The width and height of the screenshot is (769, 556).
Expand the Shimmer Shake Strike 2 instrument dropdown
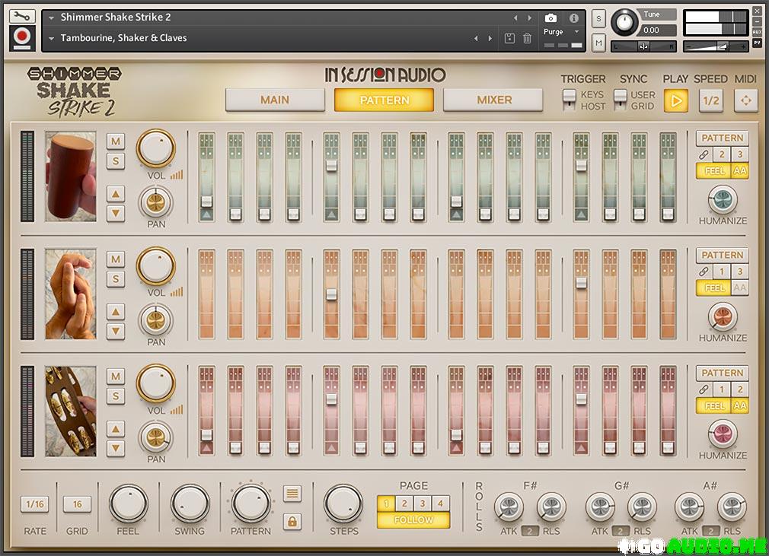point(51,17)
